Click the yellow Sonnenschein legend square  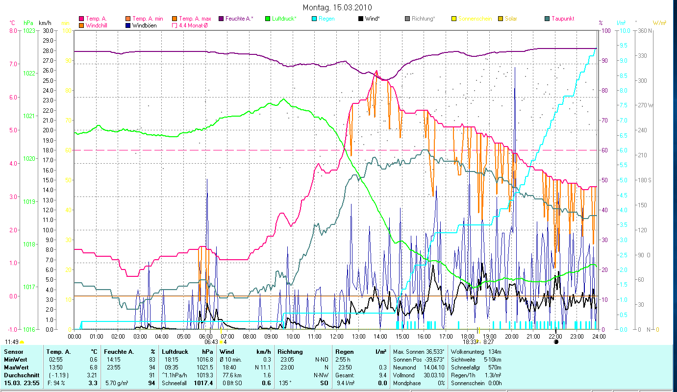[454, 19]
